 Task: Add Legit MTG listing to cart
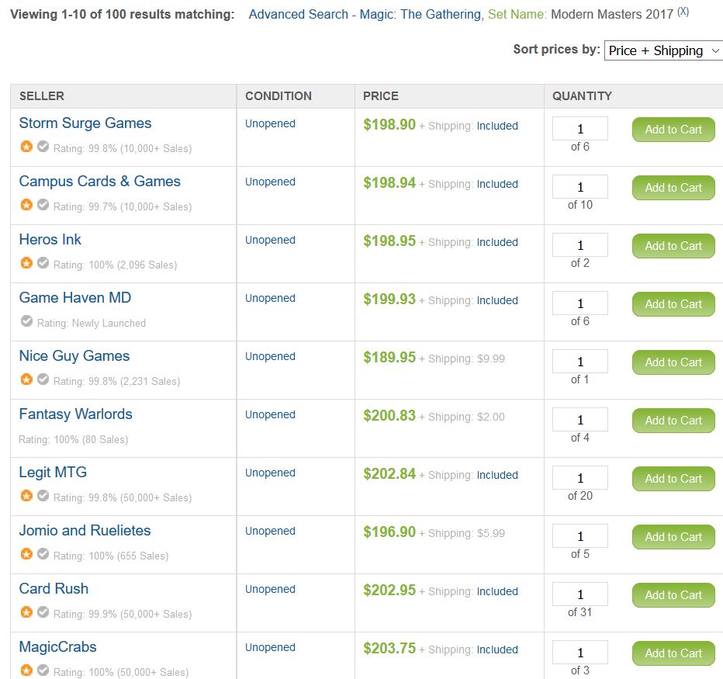[673, 479]
